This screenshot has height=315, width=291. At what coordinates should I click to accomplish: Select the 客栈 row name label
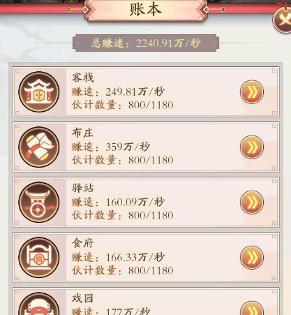[82, 78]
